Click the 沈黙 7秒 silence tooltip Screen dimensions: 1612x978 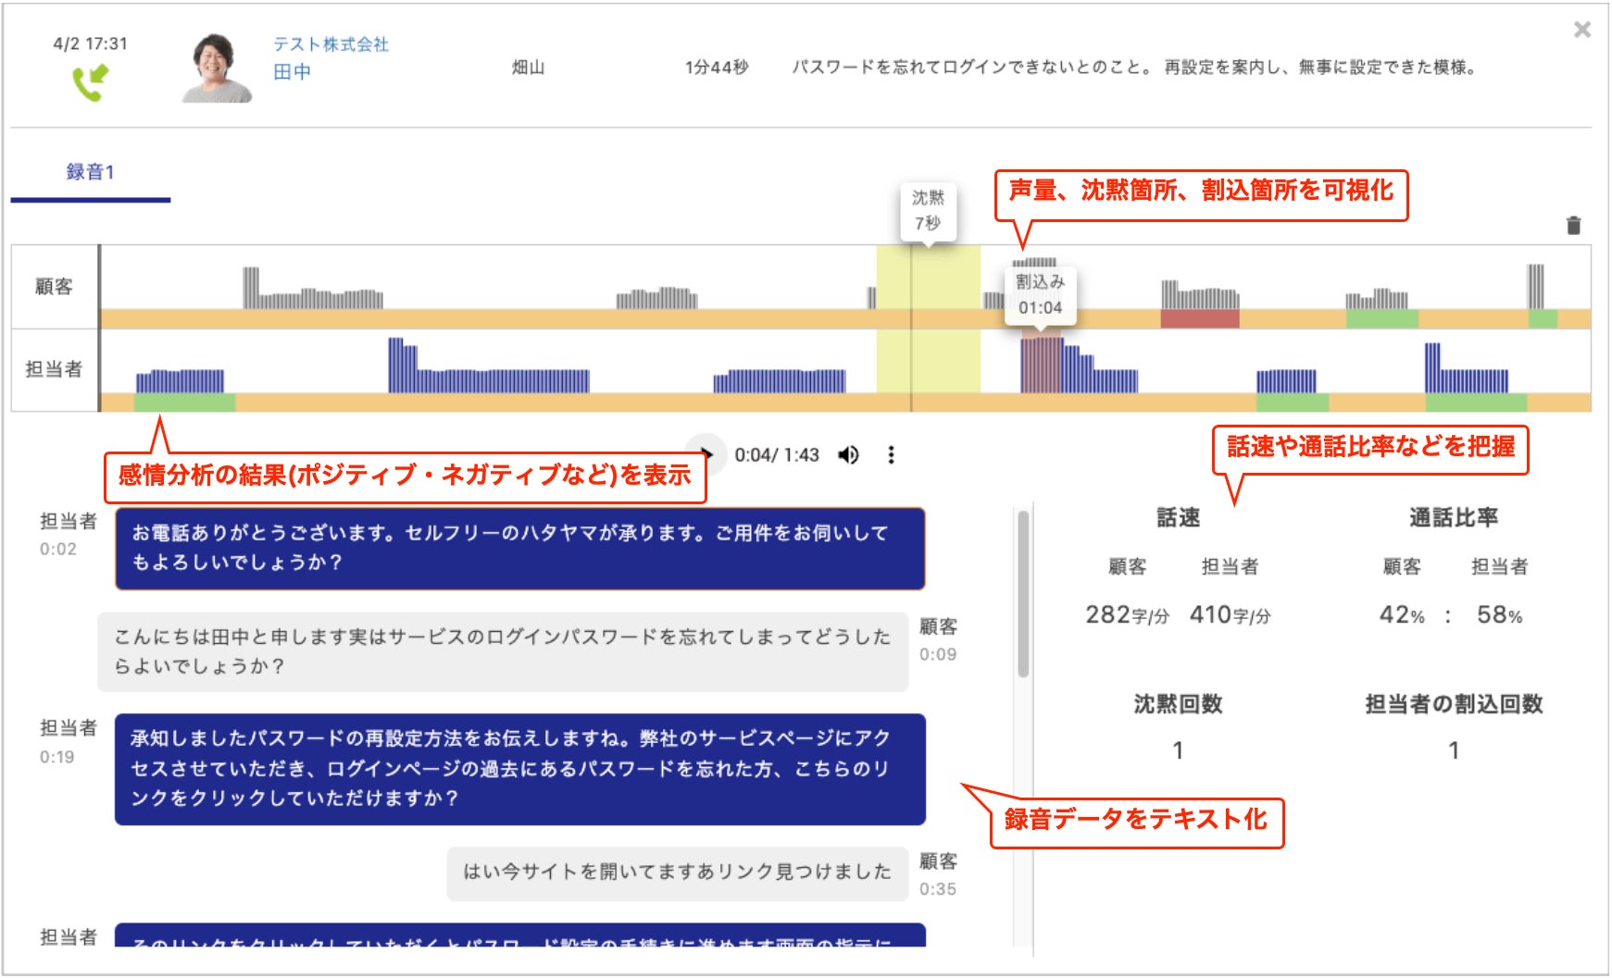tap(928, 211)
